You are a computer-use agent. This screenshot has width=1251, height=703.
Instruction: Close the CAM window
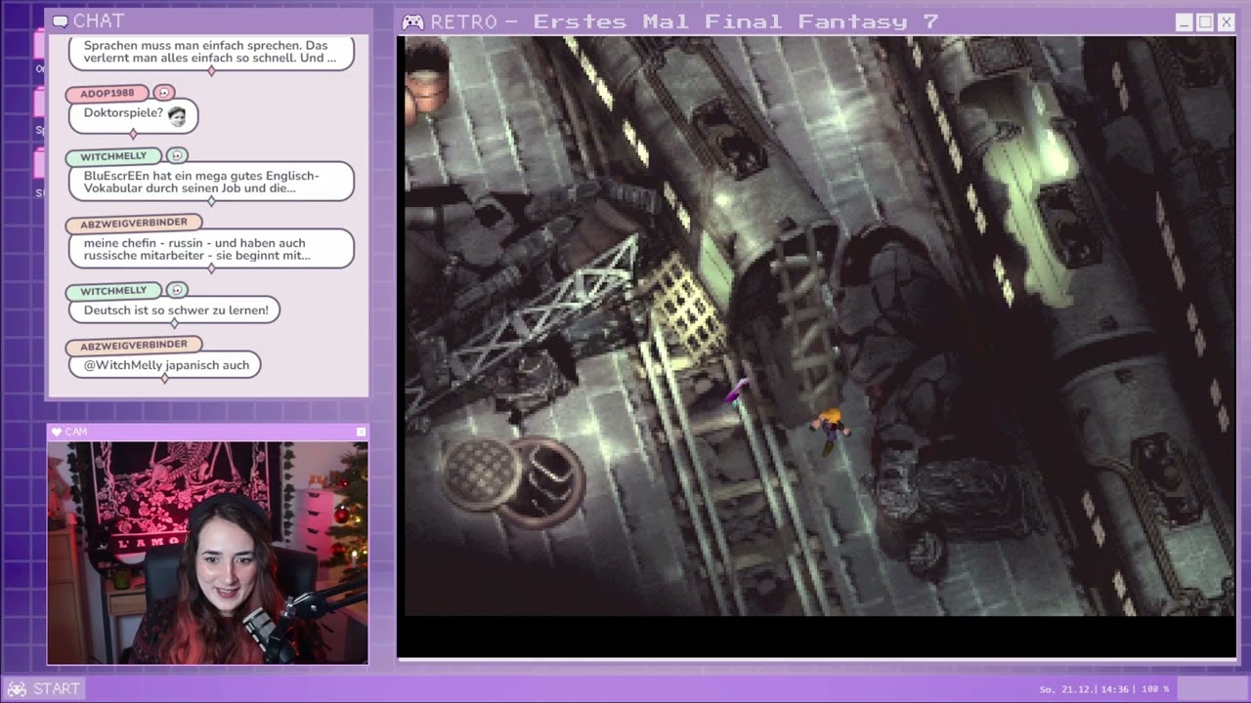point(361,432)
